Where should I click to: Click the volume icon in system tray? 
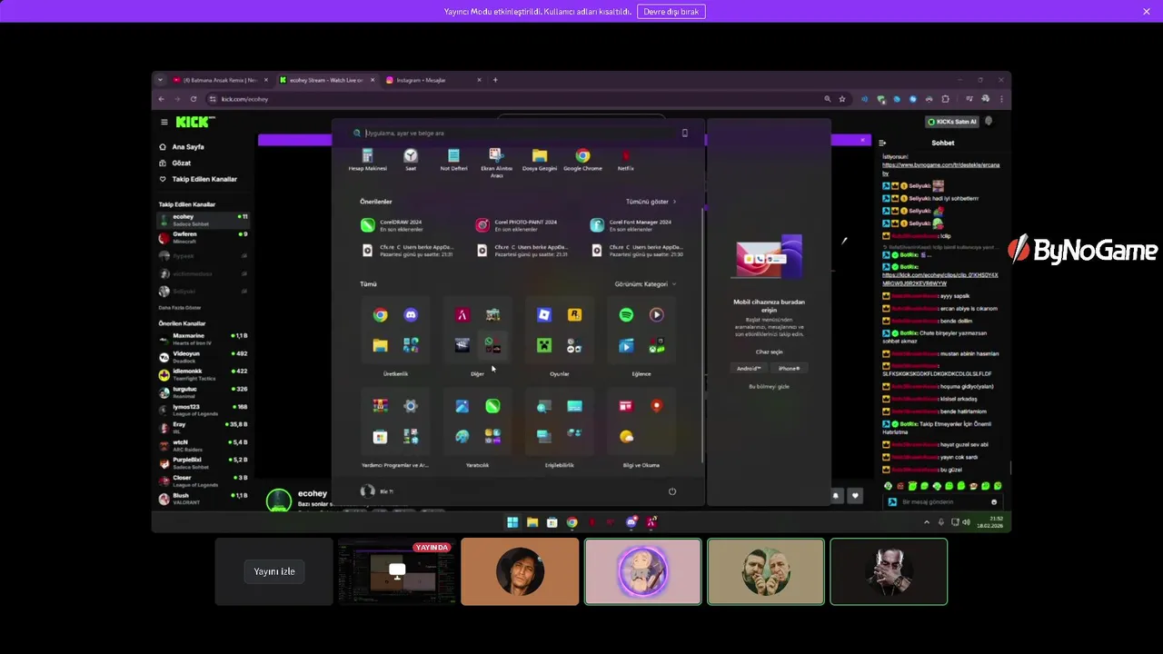pos(966,522)
